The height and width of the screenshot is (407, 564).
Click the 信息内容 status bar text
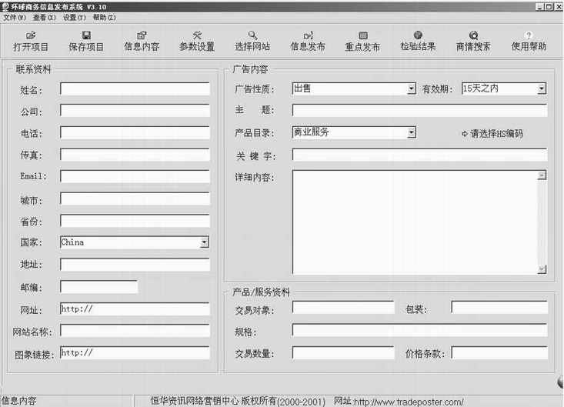pyautogui.click(x=18, y=402)
